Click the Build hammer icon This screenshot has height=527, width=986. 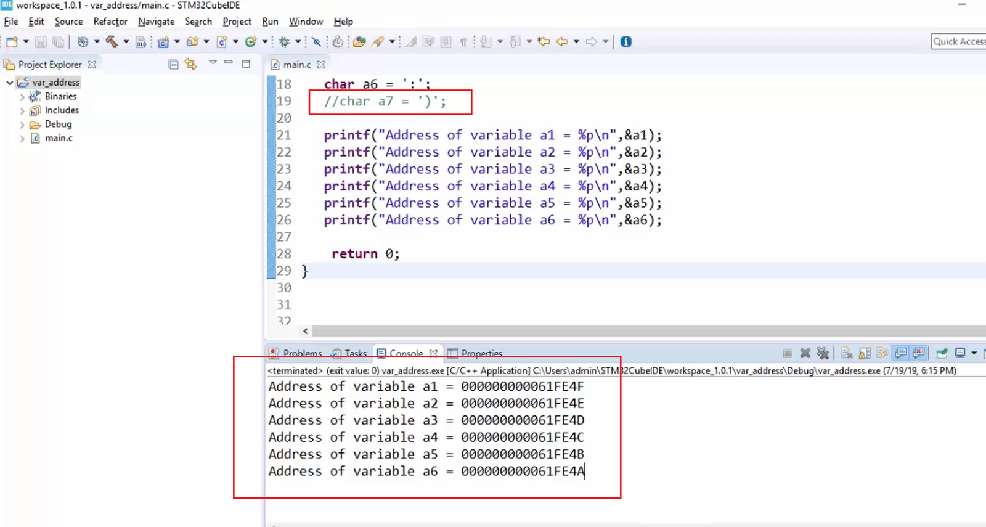click(x=112, y=42)
